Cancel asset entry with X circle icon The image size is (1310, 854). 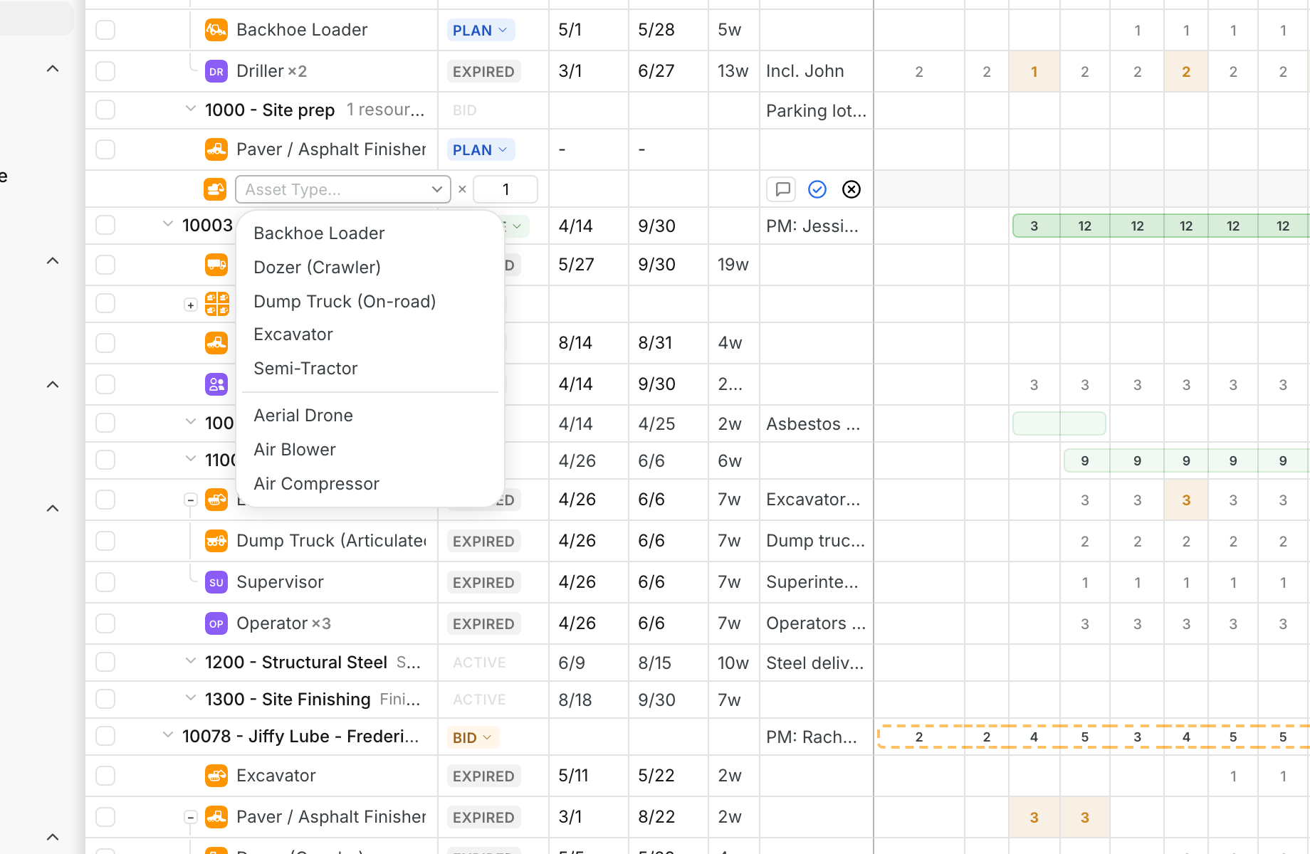(852, 189)
